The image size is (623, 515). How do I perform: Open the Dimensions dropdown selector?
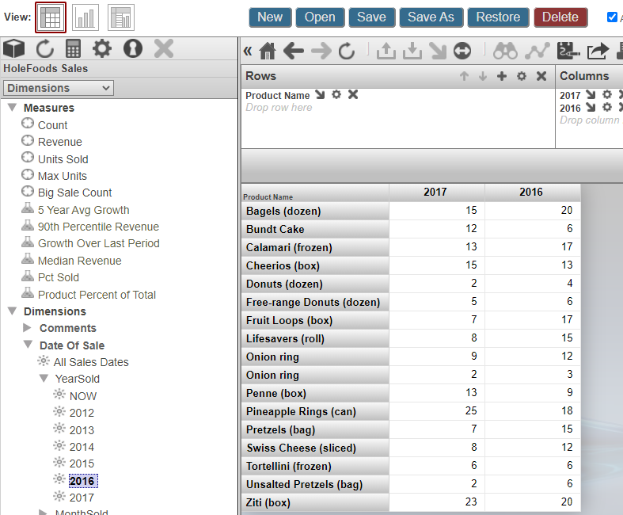coord(59,88)
